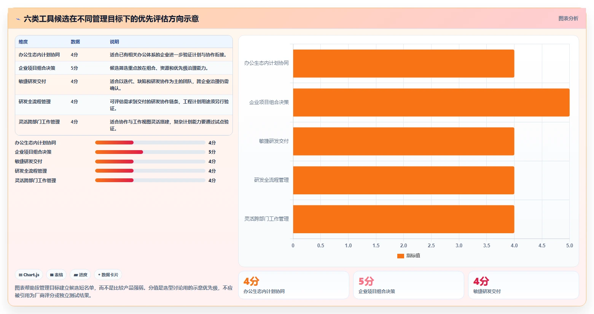Click the 5.0 tick on the x-axis
This screenshot has height=314, width=594.
click(x=570, y=245)
